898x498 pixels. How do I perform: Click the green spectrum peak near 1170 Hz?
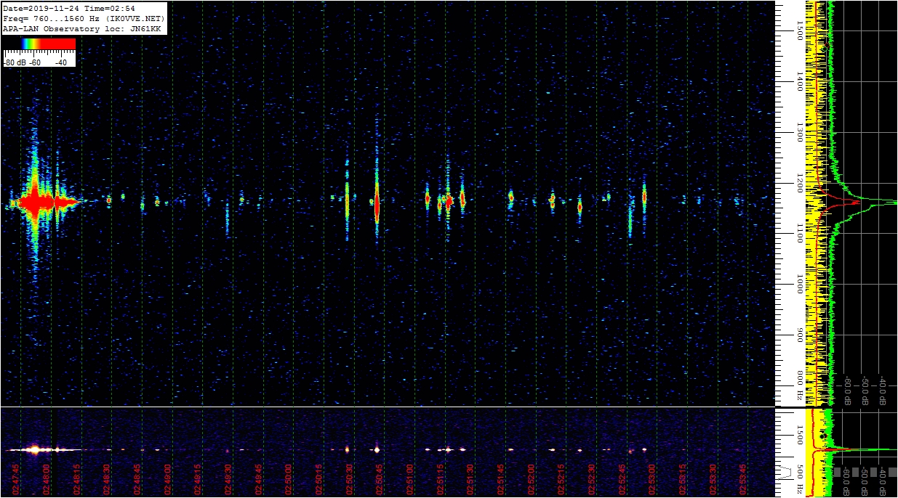coord(880,203)
